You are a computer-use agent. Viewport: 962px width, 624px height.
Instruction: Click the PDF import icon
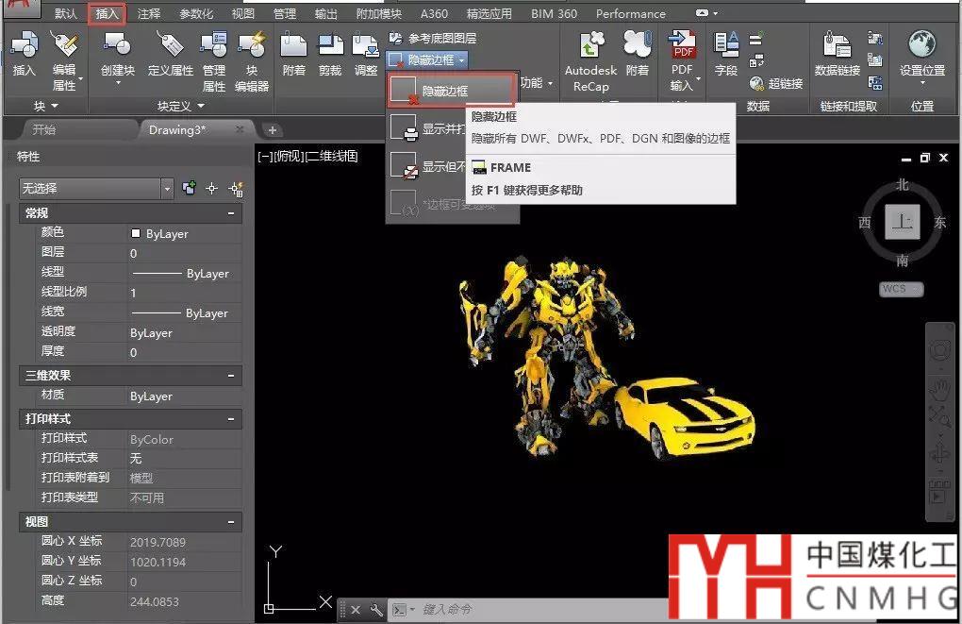[x=681, y=46]
